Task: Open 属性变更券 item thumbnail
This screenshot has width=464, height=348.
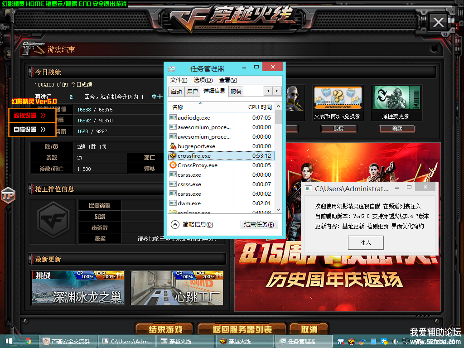Action: (x=396, y=98)
